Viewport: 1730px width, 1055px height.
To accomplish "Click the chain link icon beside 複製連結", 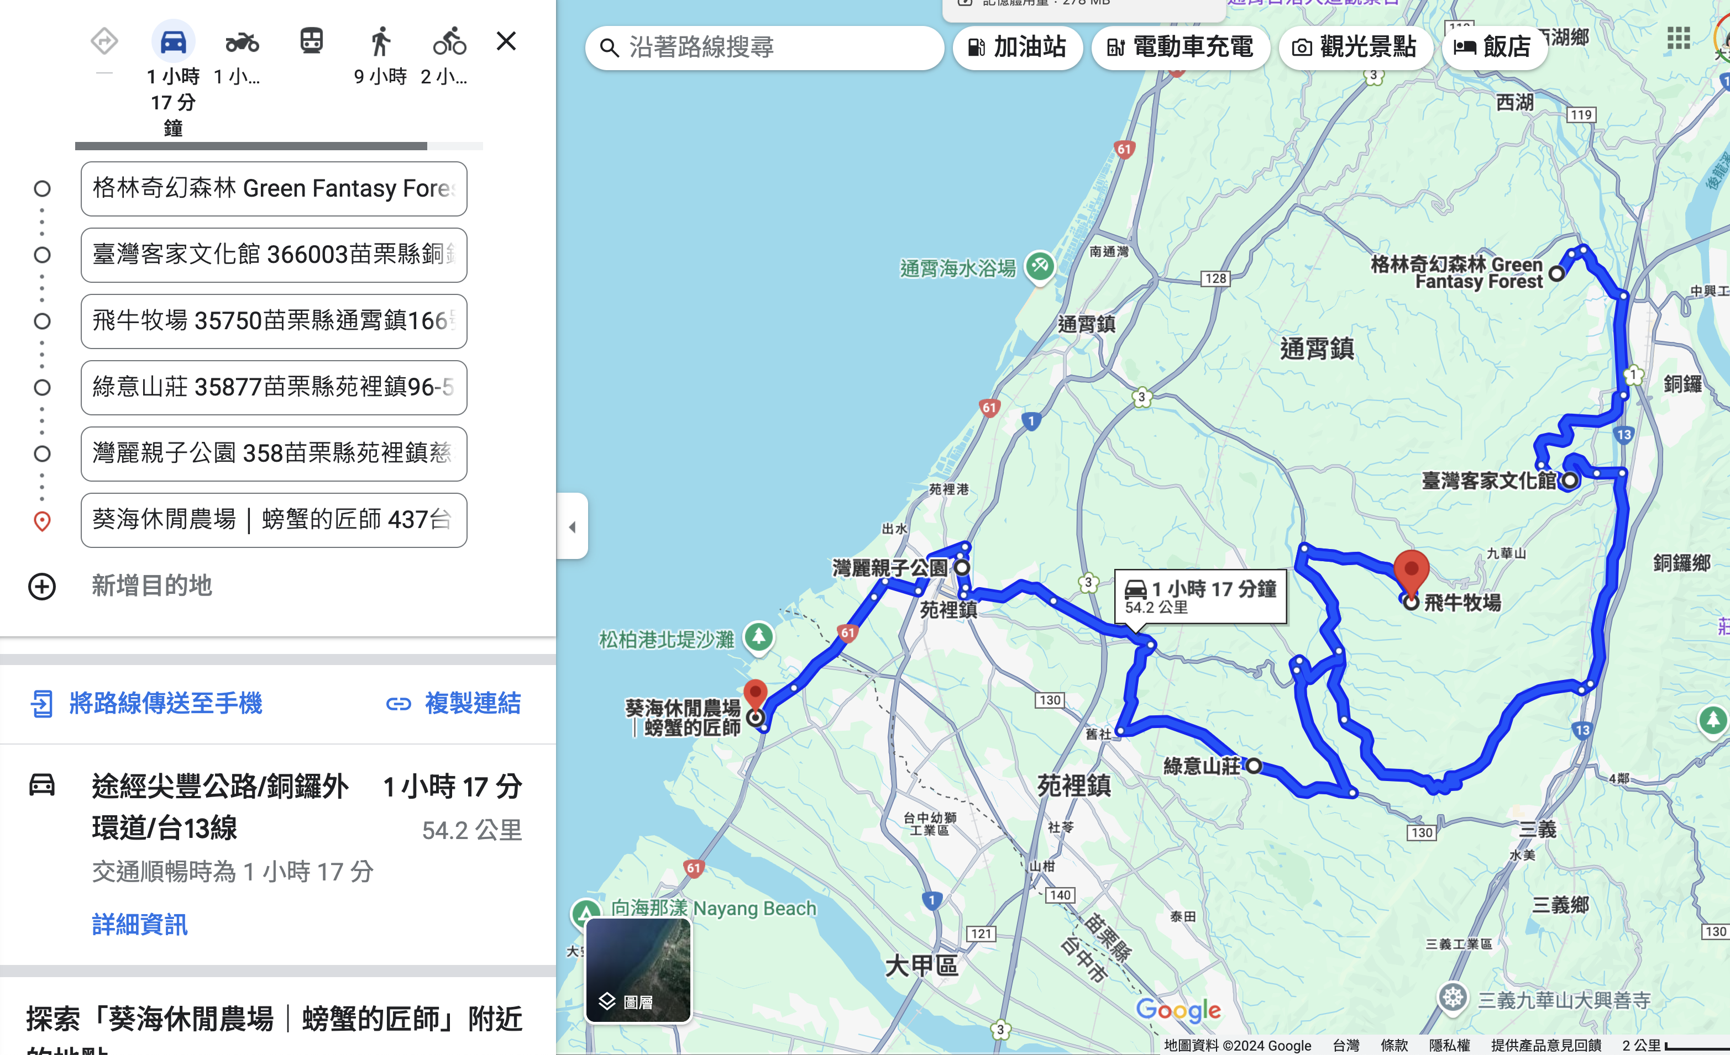I will pos(399,704).
